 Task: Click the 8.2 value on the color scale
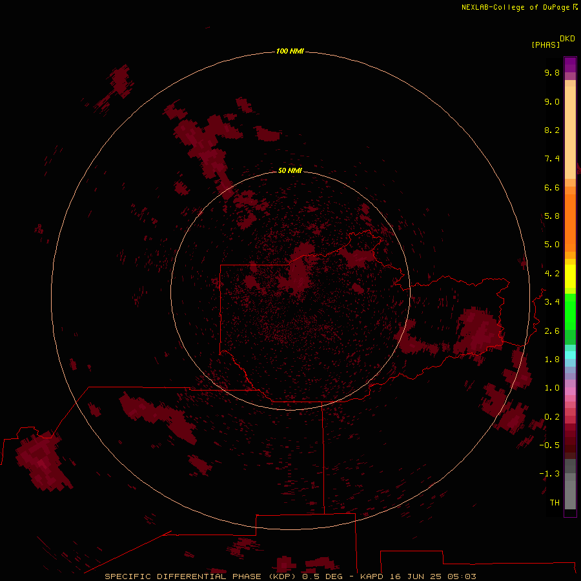click(x=552, y=130)
